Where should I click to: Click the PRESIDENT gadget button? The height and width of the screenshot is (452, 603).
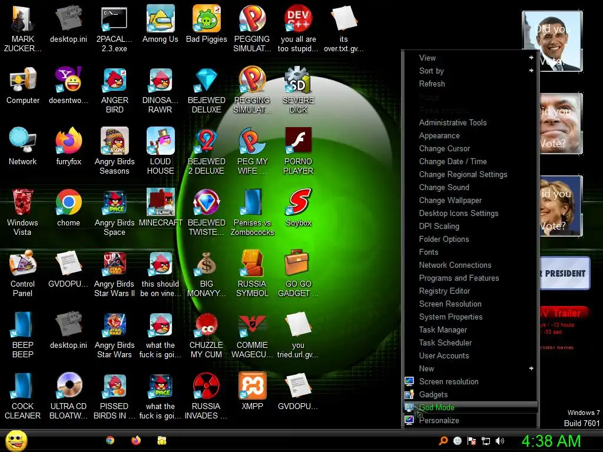pyautogui.click(x=565, y=273)
